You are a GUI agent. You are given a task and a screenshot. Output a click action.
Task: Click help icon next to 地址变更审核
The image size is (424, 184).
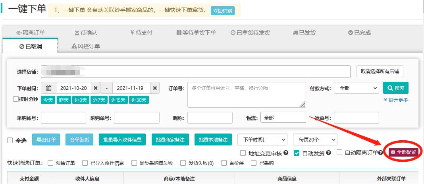click(285, 153)
